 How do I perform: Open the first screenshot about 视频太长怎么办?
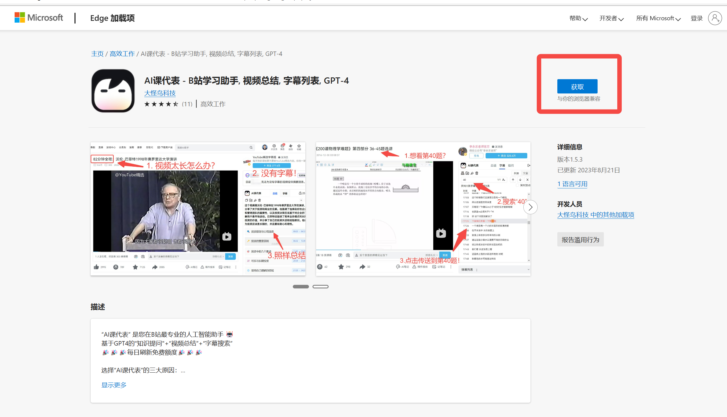pyautogui.click(x=198, y=209)
